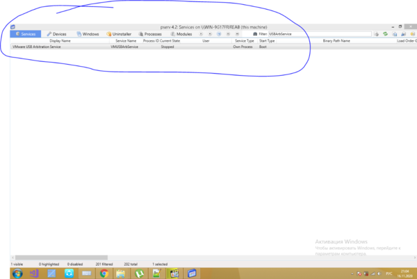The height and width of the screenshot is (279, 417).
Task: Minimize the pserv window
Action: pyautogui.click(x=393, y=26)
